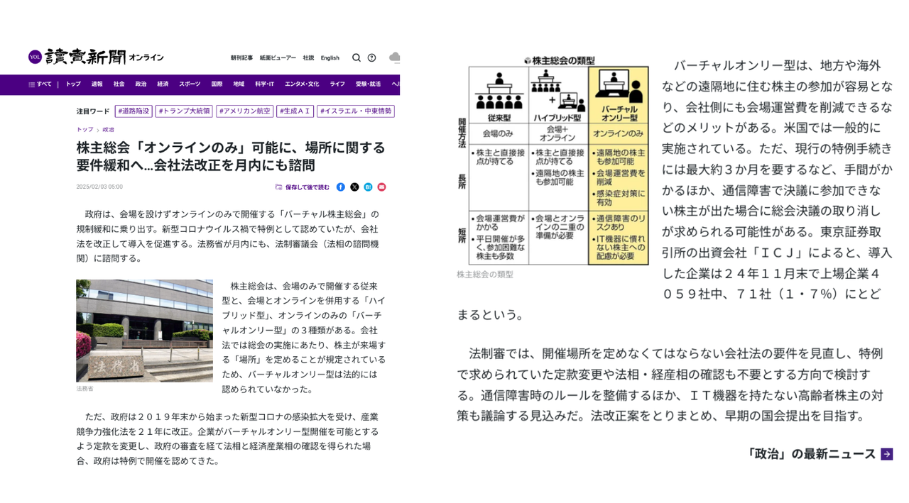This screenshot has height=503, width=909.
Task: Open the English edition link
Action: pyautogui.click(x=330, y=58)
